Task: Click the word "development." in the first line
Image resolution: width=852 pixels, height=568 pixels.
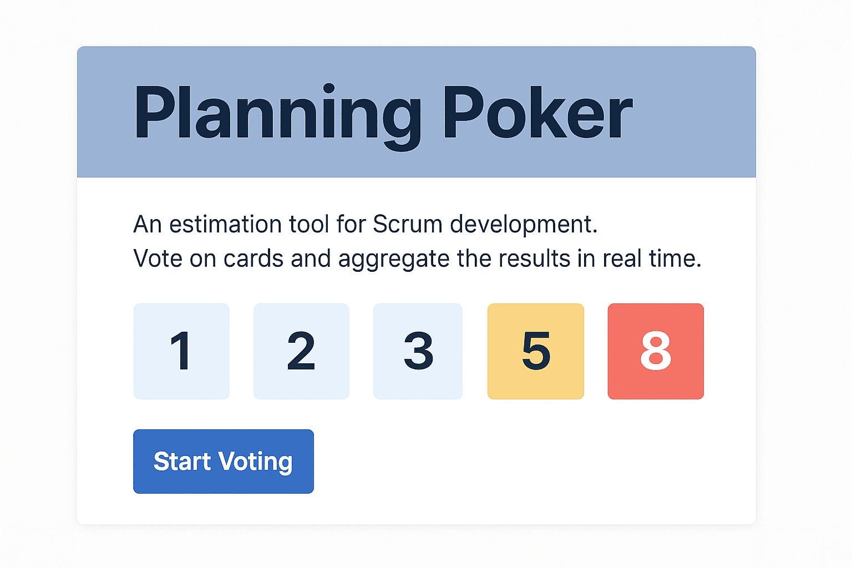Action: click(524, 224)
